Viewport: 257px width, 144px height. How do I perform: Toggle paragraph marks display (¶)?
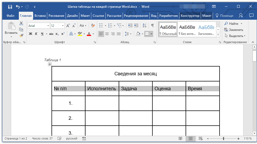click(153, 26)
